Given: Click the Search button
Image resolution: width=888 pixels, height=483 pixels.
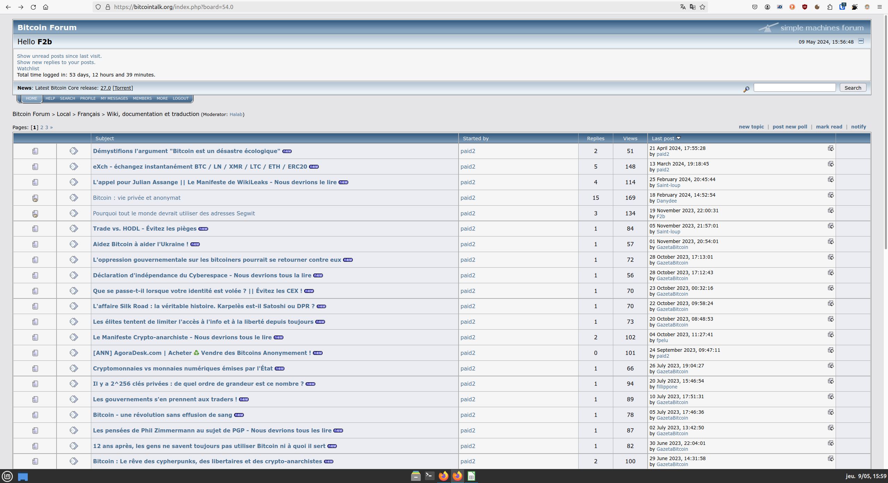Looking at the screenshot, I should pyautogui.click(x=853, y=88).
